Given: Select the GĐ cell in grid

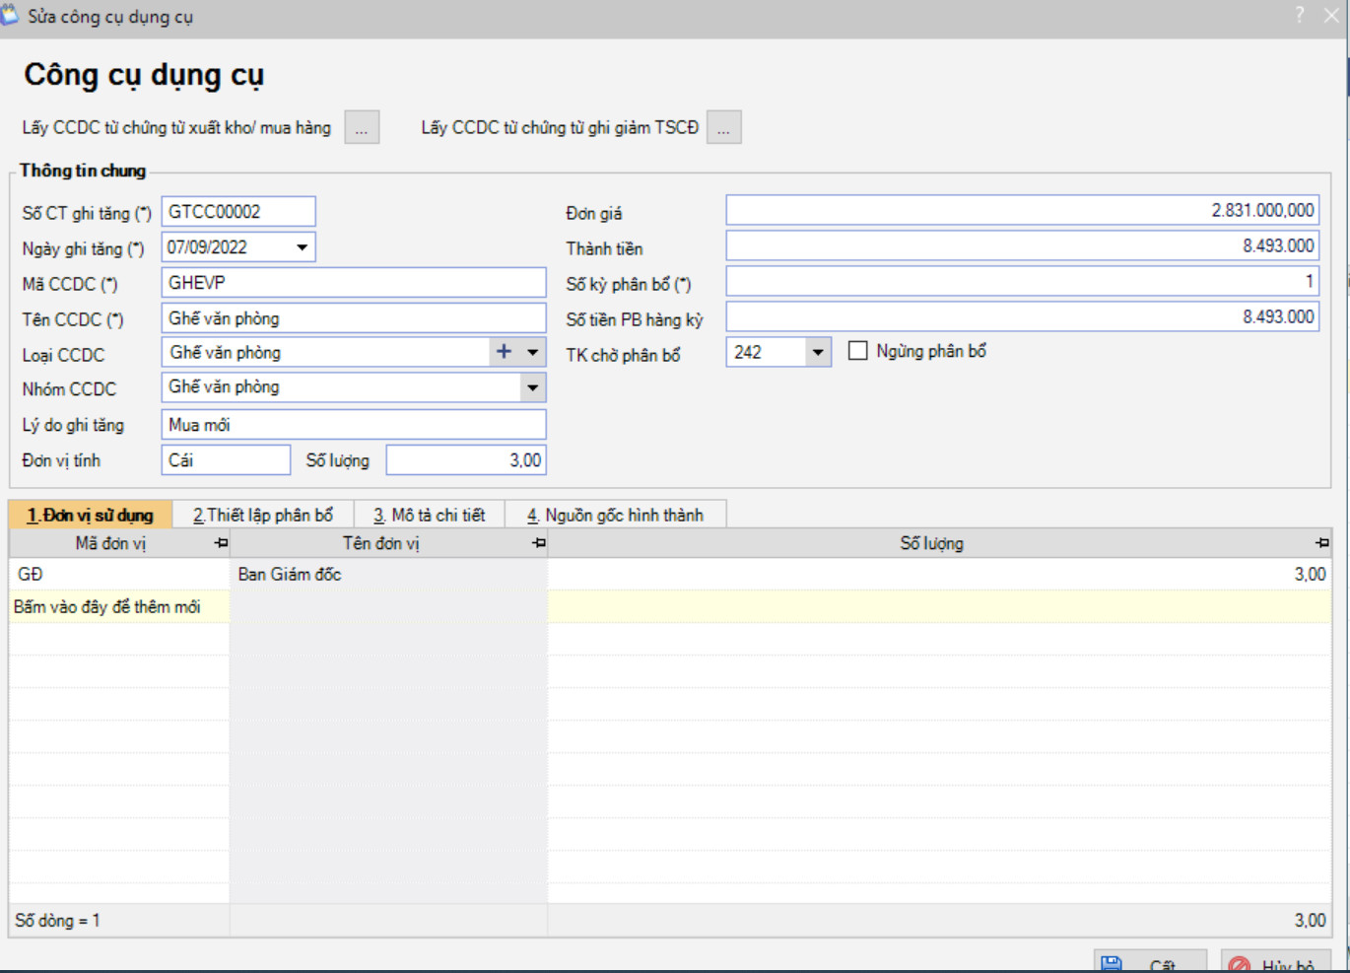Looking at the screenshot, I should click(119, 574).
